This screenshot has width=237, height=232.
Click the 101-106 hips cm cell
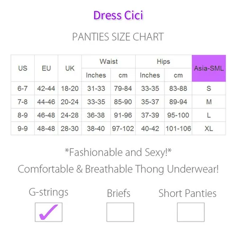pos(178,128)
